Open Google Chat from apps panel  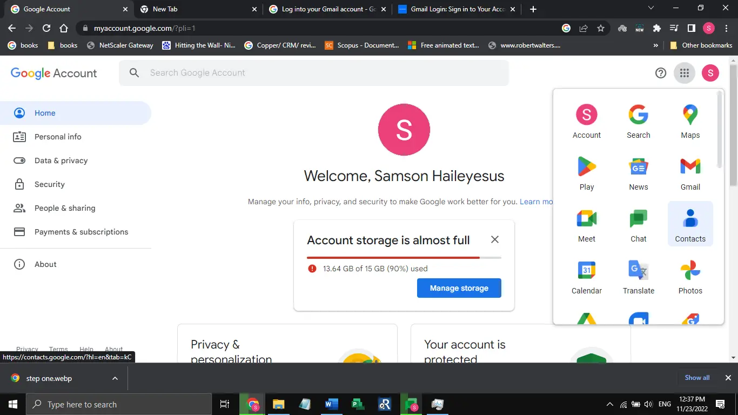tap(639, 225)
